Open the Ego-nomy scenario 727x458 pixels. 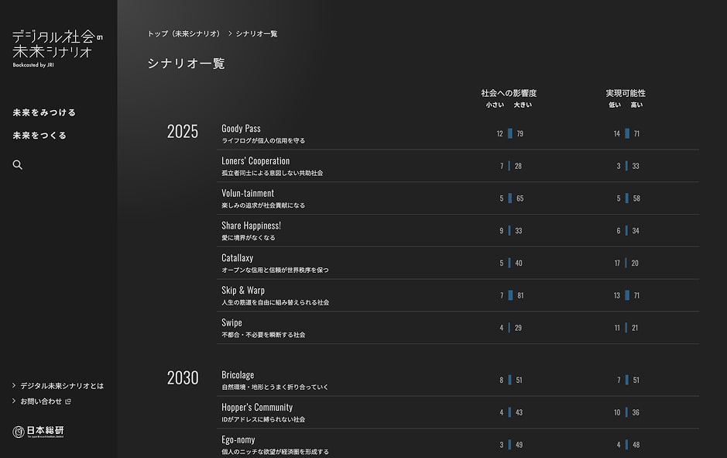tap(238, 440)
